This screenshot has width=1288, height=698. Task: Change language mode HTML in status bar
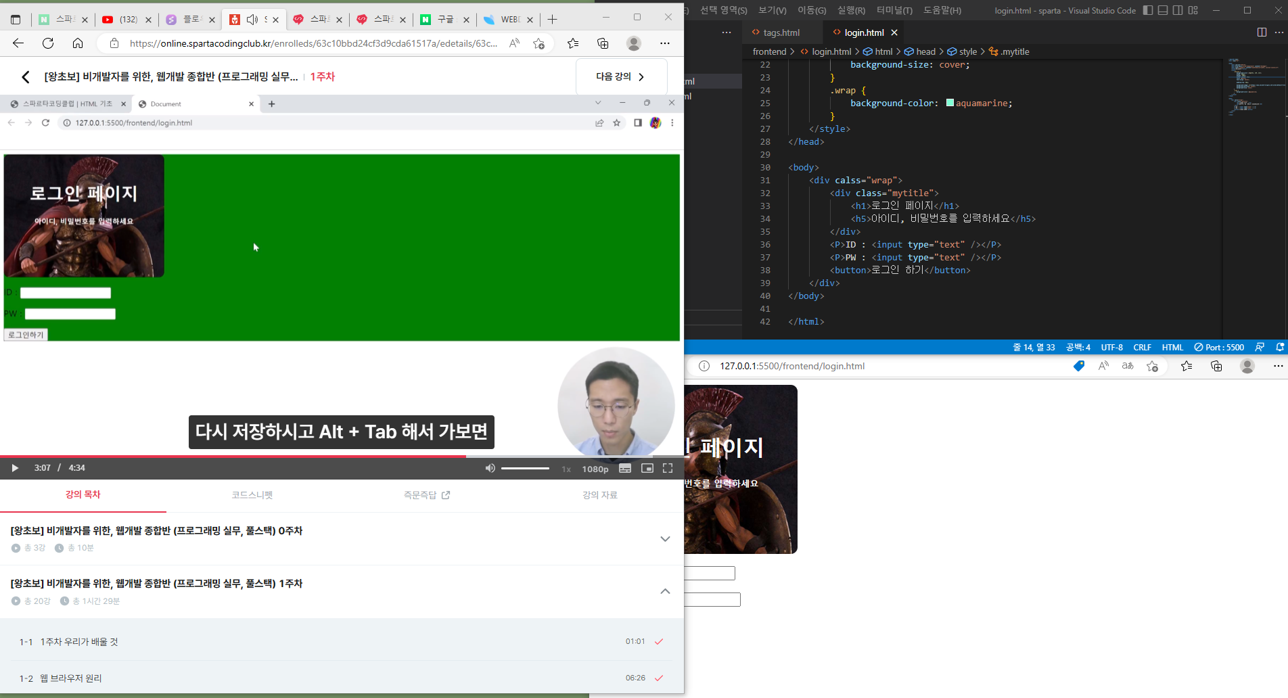coord(1172,347)
